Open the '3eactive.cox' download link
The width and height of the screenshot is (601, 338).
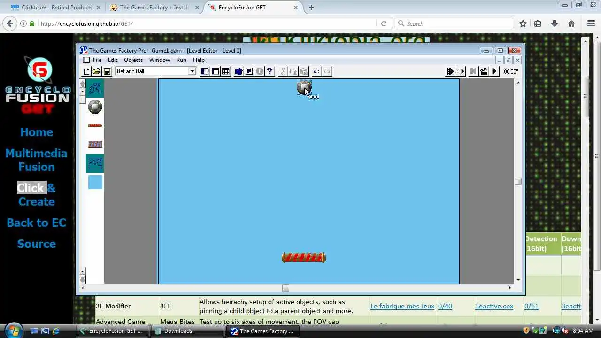pyautogui.click(x=494, y=306)
